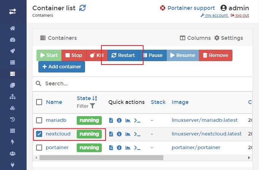259x170 pixels.
Task: Open Home from the sidebar house icon
Action: (x=13, y=28)
